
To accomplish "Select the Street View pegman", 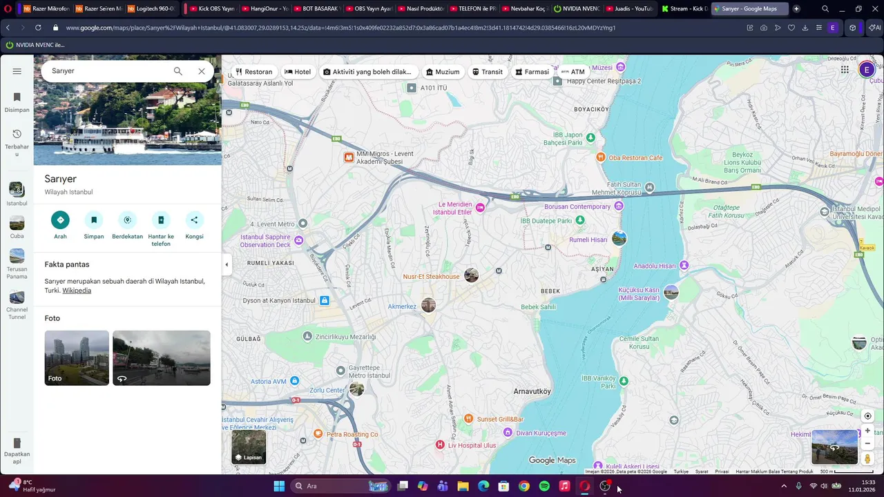I will click(x=868, y=458).
